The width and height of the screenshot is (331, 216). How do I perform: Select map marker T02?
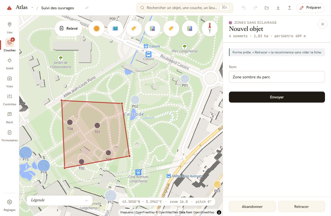(82, 162)
